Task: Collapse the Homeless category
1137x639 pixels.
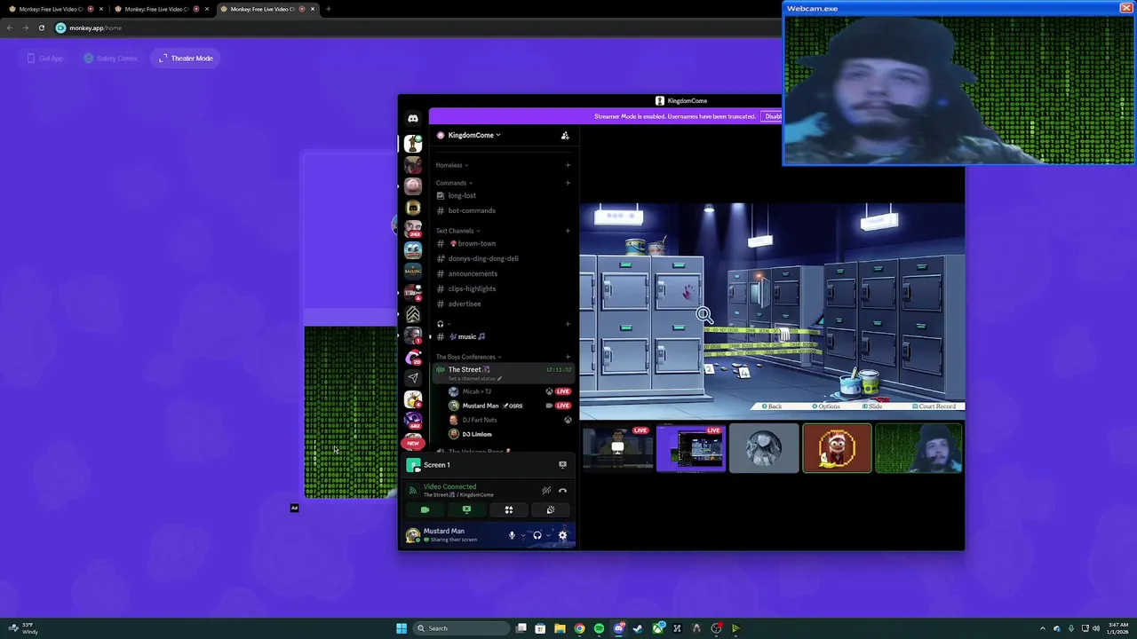Action: click(452, 165)
